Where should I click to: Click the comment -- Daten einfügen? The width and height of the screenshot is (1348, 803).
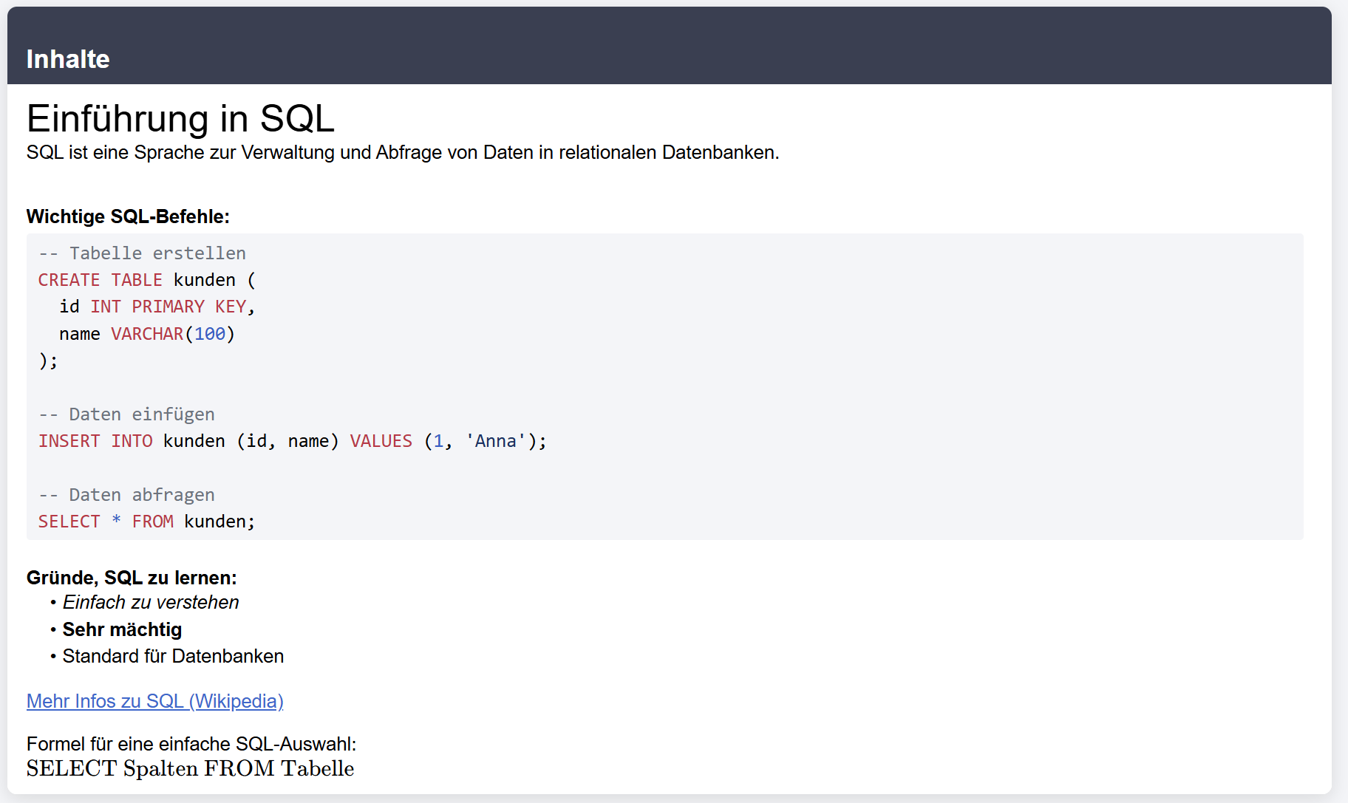[126, 414]
